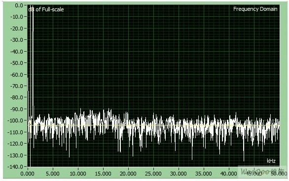The image size is (289, 181).
Task: Click the 10.000 kHz axis tick label
Action: pos(78,174)
